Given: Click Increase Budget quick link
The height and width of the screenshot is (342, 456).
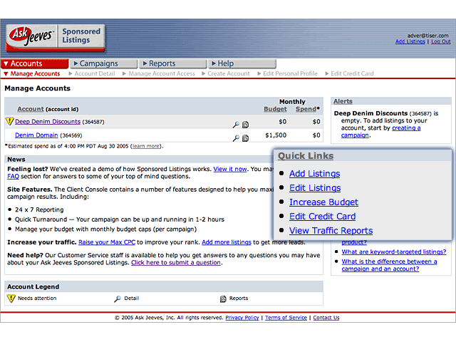Looking at the screenshot, I should 323,202.
